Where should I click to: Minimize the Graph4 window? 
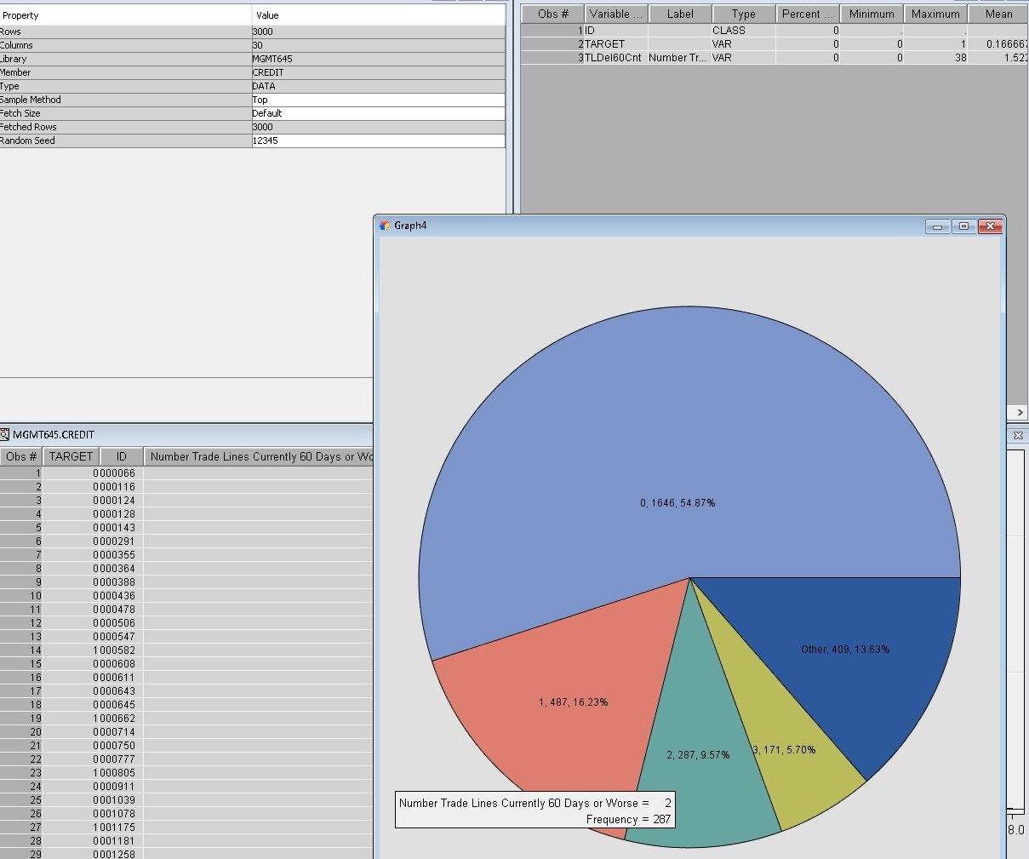tap(938, 226)
